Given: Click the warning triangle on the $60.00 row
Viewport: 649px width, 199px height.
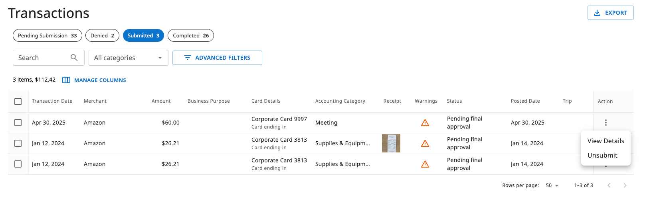Looking at the screenshot, I should pyautogui.click(x=425, y=123).
